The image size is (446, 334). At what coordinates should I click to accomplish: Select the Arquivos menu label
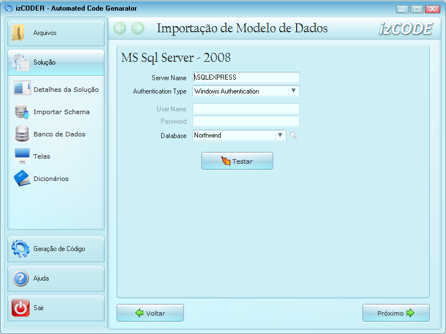click(45, 33)
